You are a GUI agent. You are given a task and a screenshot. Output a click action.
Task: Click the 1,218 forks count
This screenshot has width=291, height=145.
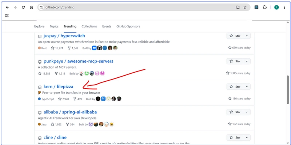(60, 74)
